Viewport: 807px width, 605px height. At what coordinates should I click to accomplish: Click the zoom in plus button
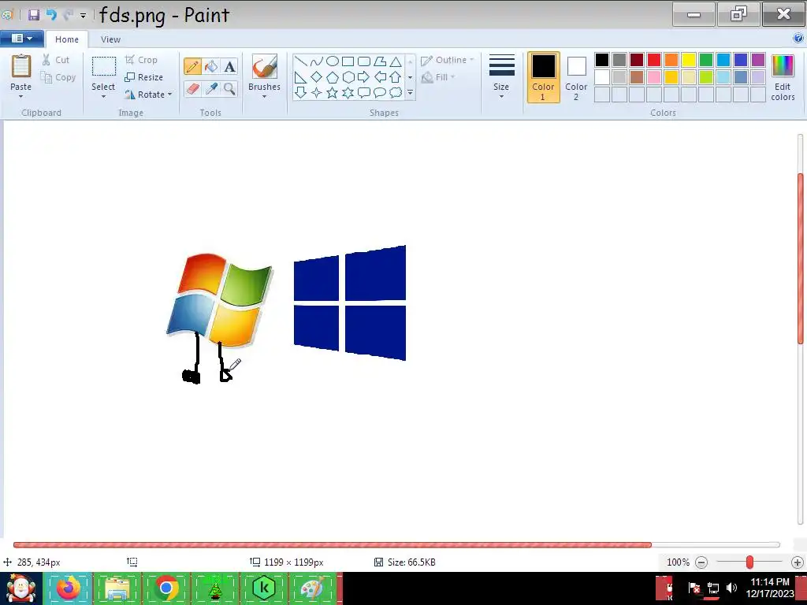click(798, 562)
